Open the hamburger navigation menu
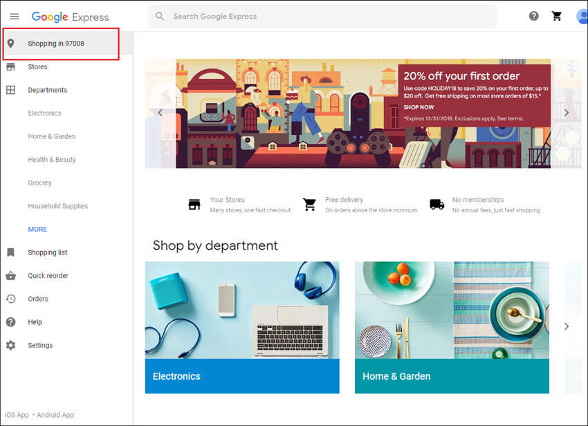 (x=15, y=17)
